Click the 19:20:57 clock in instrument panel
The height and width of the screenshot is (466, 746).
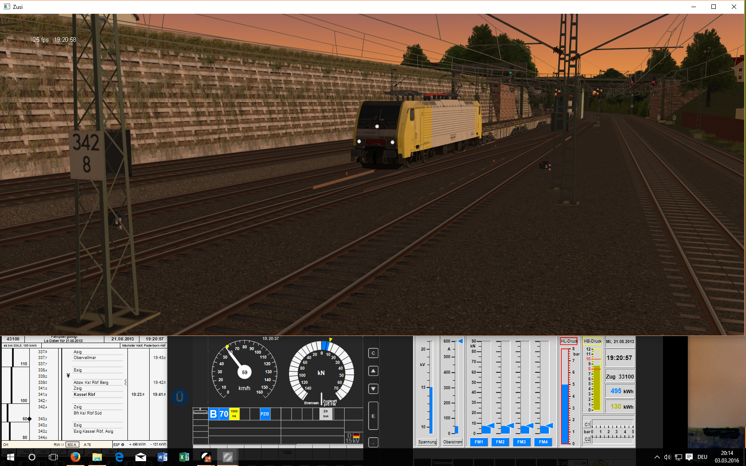point(619,358)
